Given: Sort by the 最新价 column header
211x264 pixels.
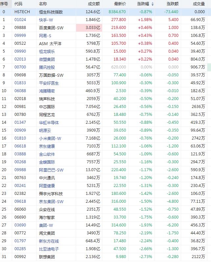Looking at the screenshot, I should [120, 4].
